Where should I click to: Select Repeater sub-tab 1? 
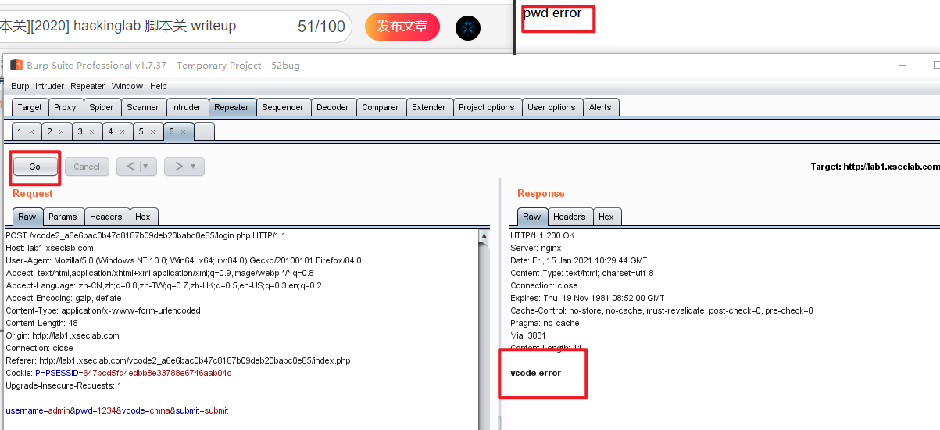point(20,131)
